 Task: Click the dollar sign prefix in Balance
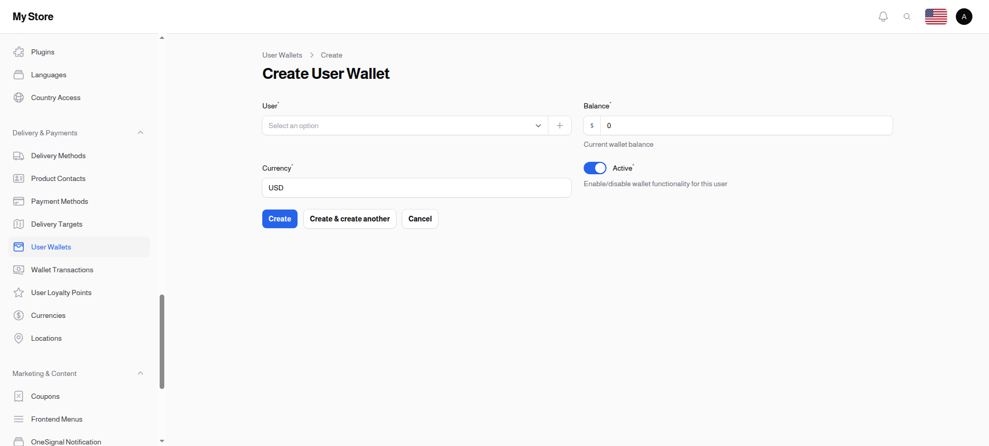[592, 126]
